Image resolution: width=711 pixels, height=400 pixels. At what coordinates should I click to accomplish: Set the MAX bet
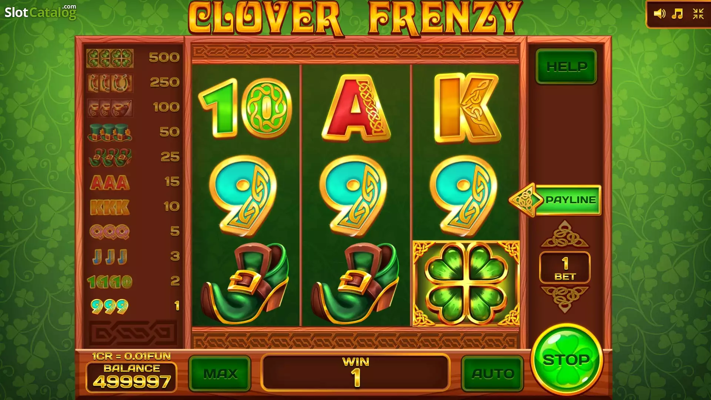click(x=220, y=374)
